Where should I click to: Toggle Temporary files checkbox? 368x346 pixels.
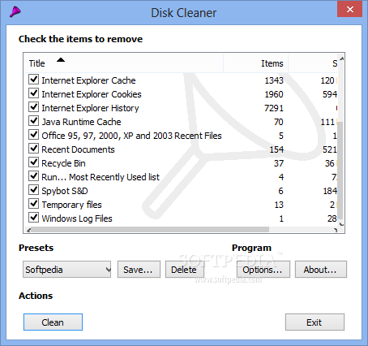[33, 204]
